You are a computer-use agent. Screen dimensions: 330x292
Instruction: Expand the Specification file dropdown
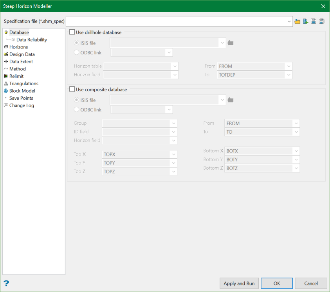coord(289,21)
